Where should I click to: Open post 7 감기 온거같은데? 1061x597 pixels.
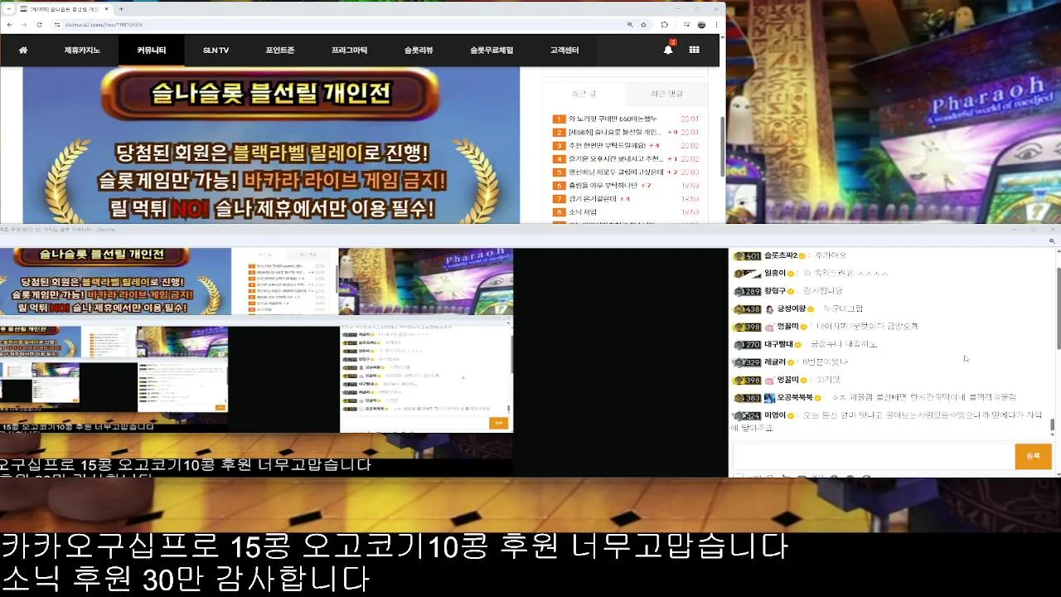[x=593, y=199]
